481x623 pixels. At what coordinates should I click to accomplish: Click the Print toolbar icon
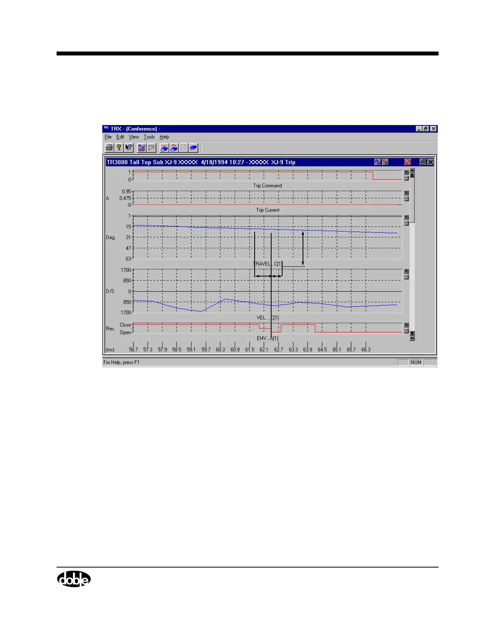[109, 148]
